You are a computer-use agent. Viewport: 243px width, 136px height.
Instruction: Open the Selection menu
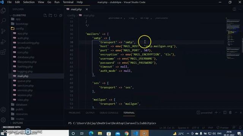pyautogui.click(x=29, y=2)
